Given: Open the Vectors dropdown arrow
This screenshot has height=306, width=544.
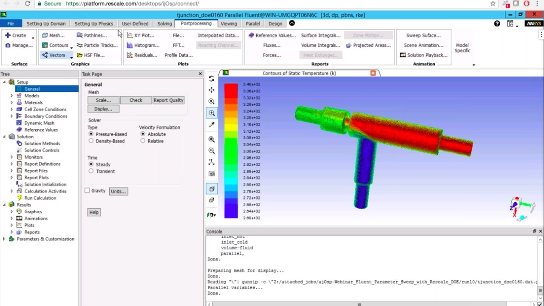Looking at the screenshot, I should [71, 57].
